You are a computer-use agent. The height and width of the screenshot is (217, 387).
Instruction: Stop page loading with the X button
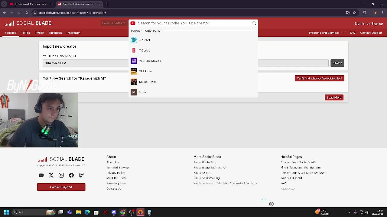pos(19,13)
